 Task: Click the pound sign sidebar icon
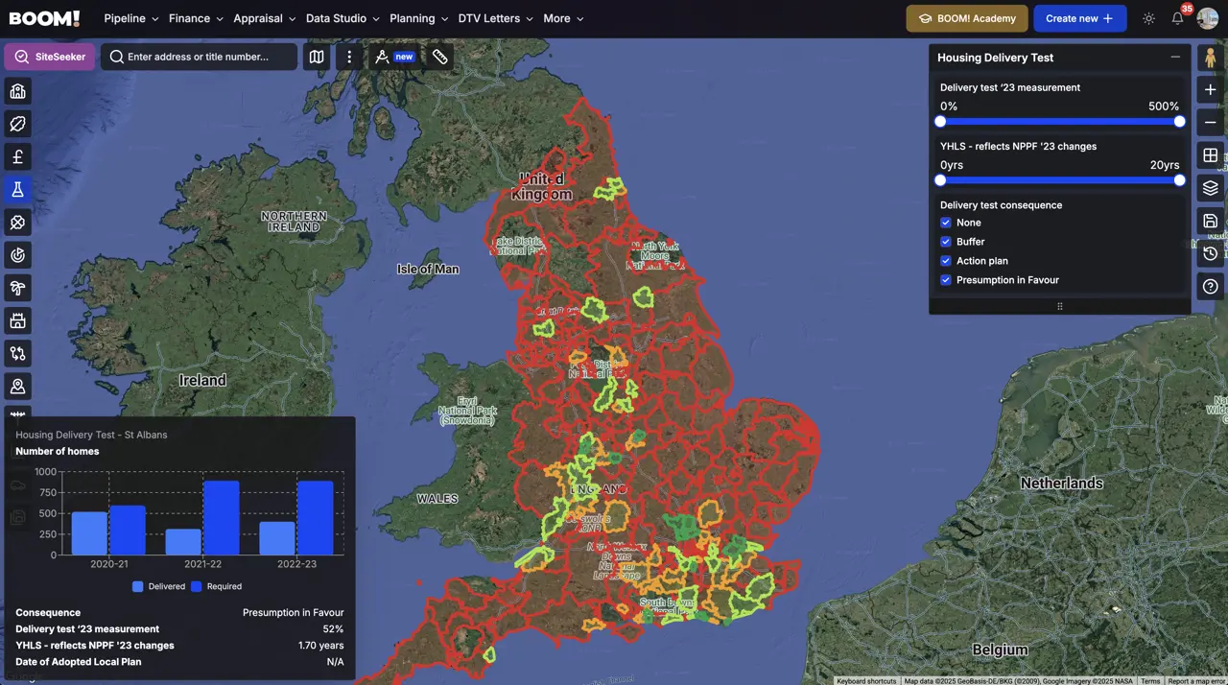click(17, 156)
